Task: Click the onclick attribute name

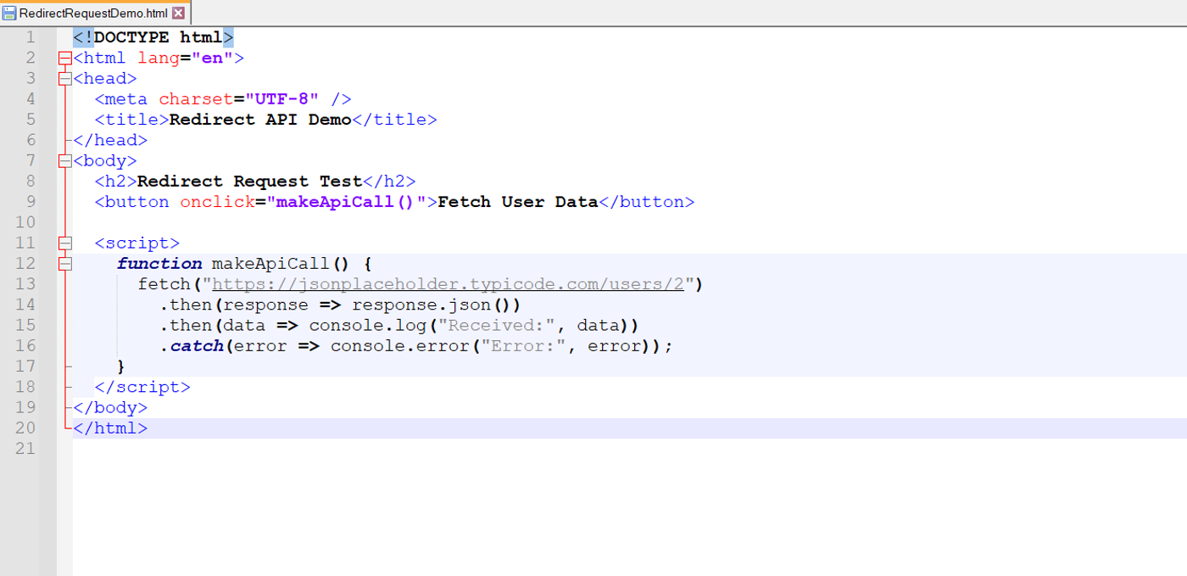Action: point(217,202)
